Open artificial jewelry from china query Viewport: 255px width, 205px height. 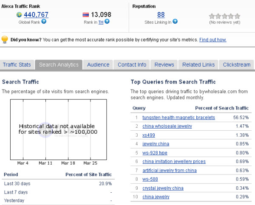pyautogui.click(x=170, y=171)
